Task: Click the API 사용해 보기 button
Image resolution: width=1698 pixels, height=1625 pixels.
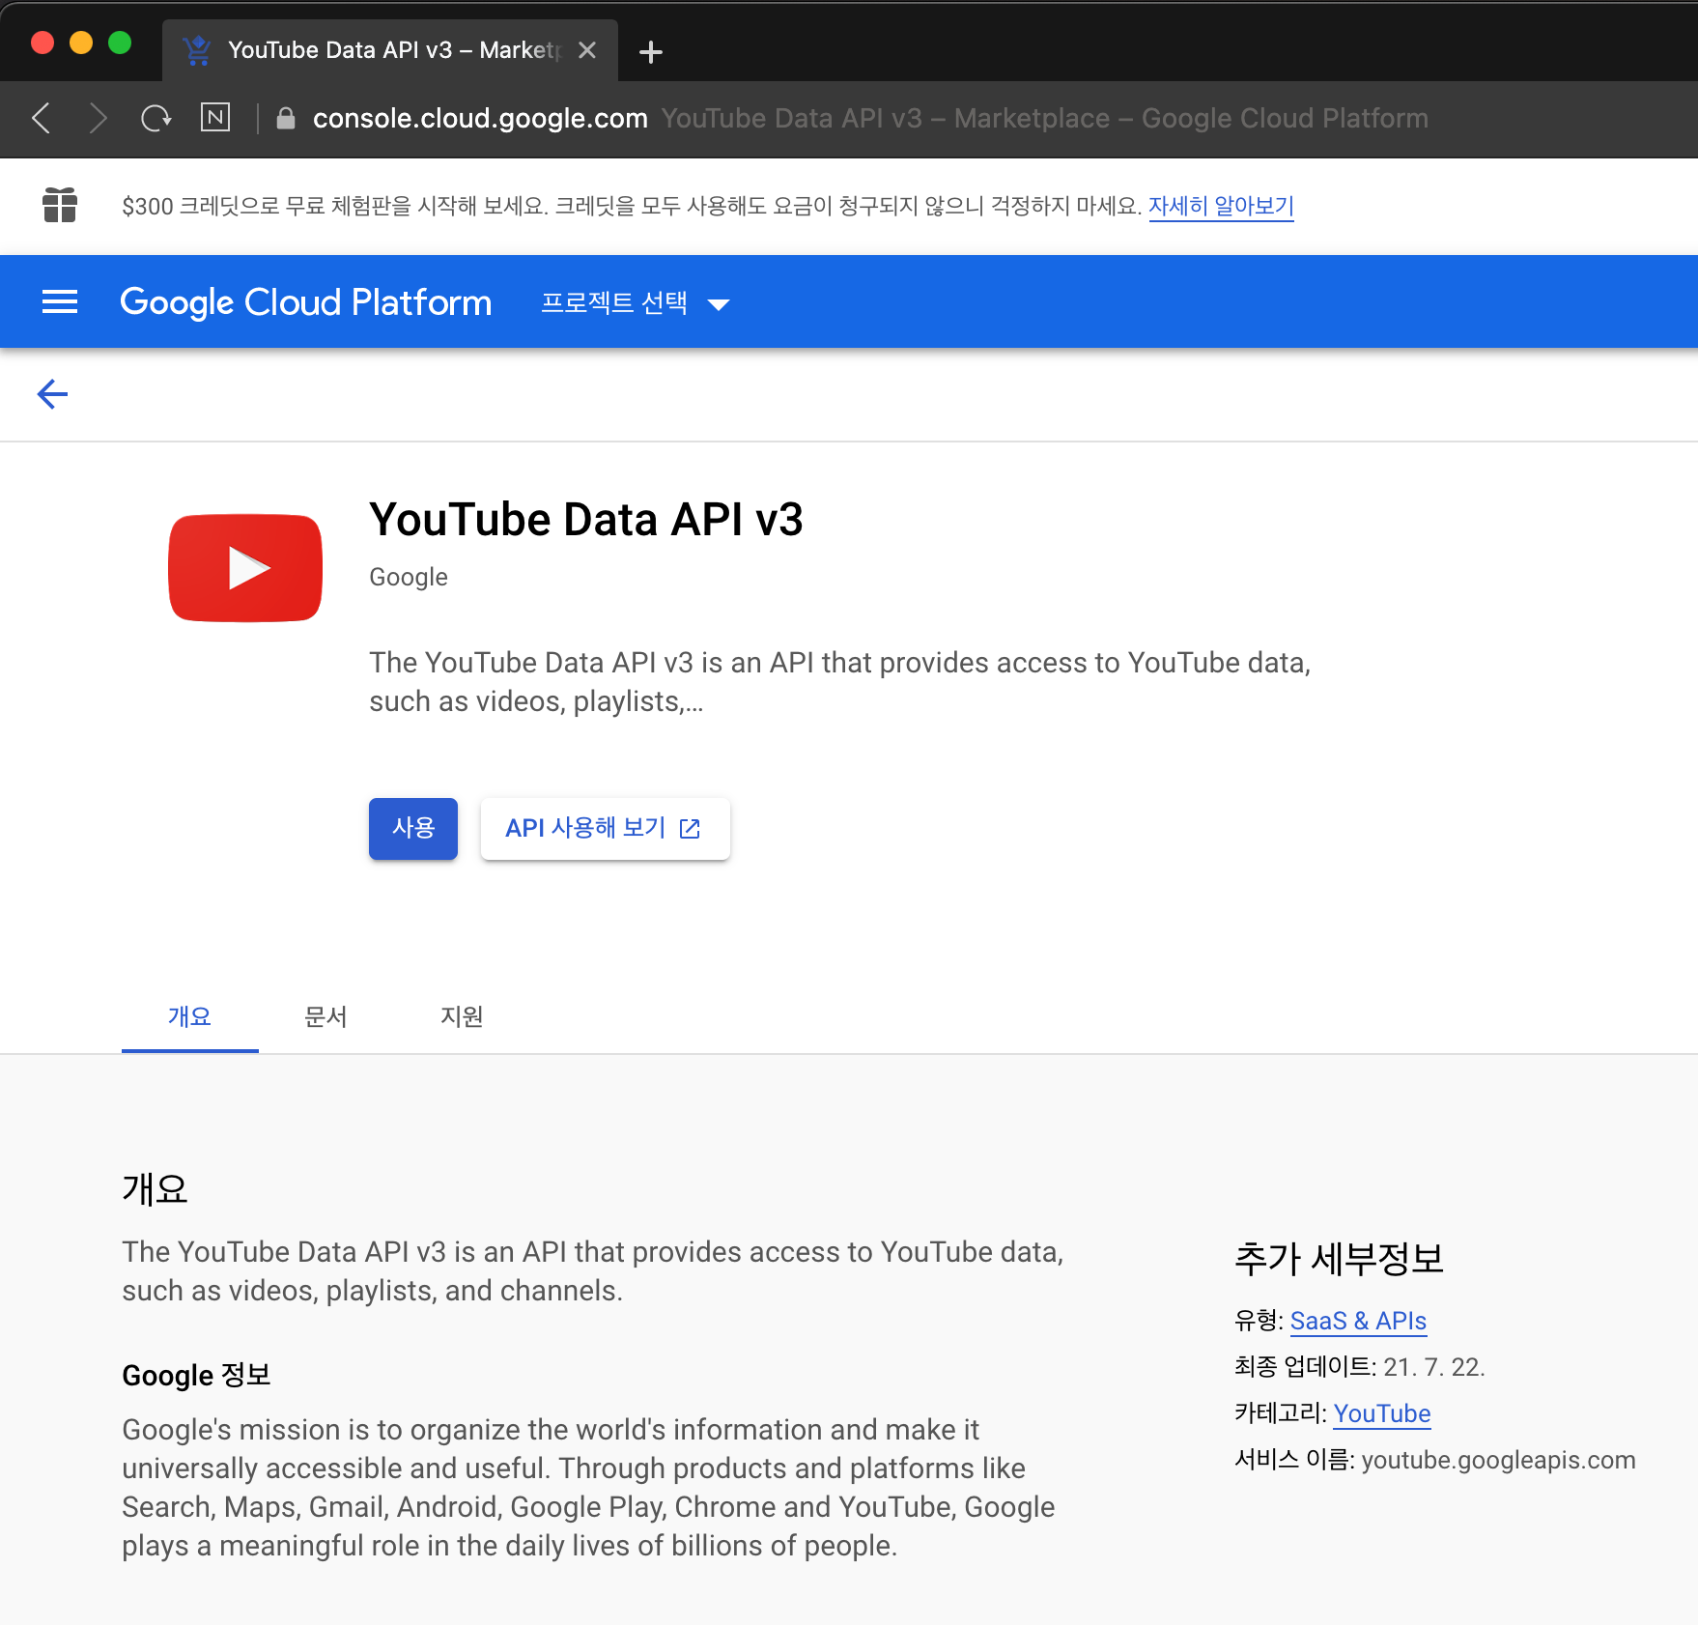Action: pyautogui.click(x=605, y=828)
